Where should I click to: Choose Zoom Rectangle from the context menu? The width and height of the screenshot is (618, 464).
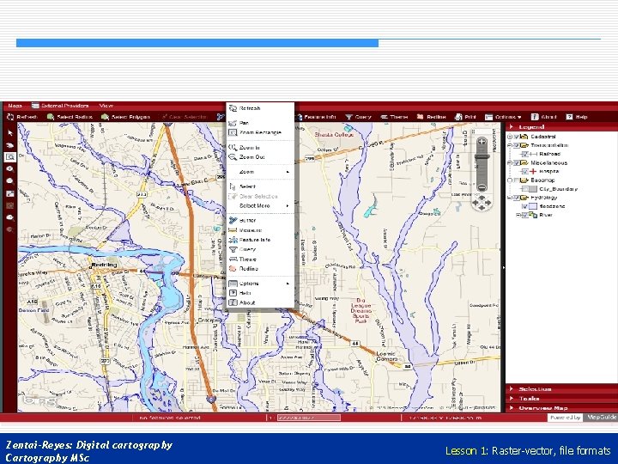261,132
